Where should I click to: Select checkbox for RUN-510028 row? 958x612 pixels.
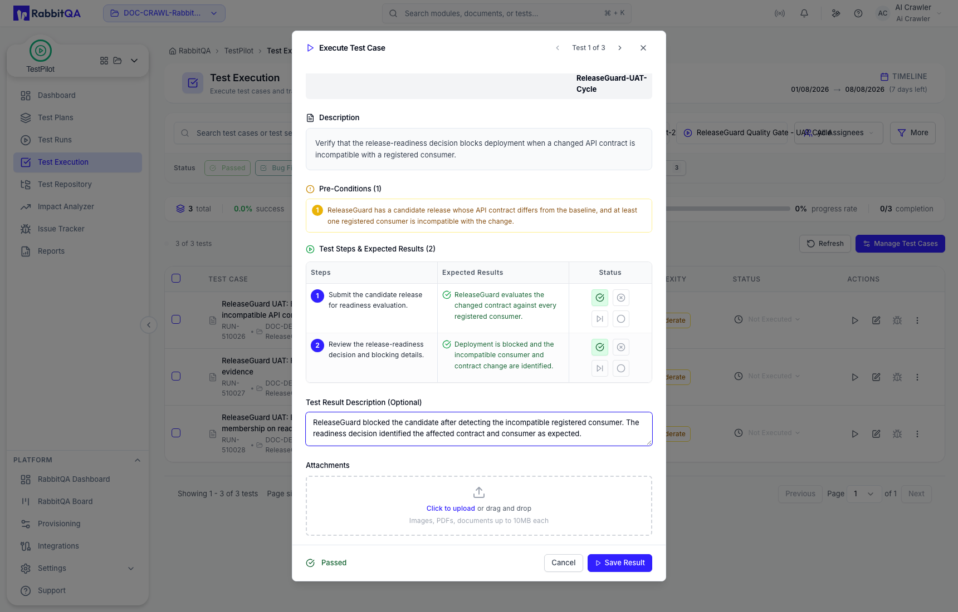(176, 433)
